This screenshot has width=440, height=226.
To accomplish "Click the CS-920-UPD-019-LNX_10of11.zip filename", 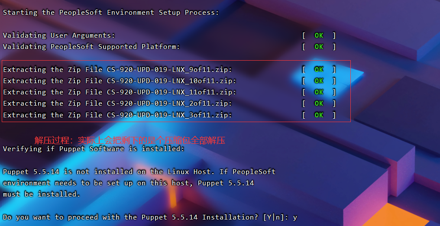I will [171, 81].
